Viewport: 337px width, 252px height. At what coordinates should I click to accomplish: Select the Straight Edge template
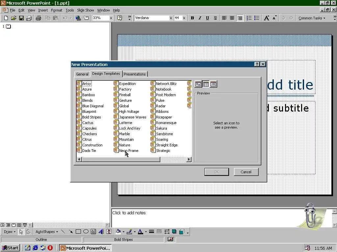tap(164, 145)
